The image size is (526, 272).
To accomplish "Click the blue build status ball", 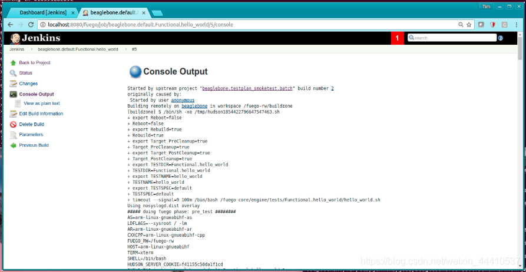I will (x=135, y=72).
